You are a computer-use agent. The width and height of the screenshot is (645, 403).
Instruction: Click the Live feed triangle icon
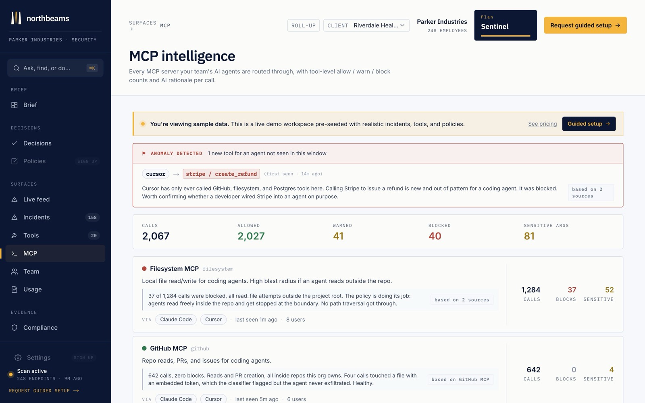coord(15,199)
